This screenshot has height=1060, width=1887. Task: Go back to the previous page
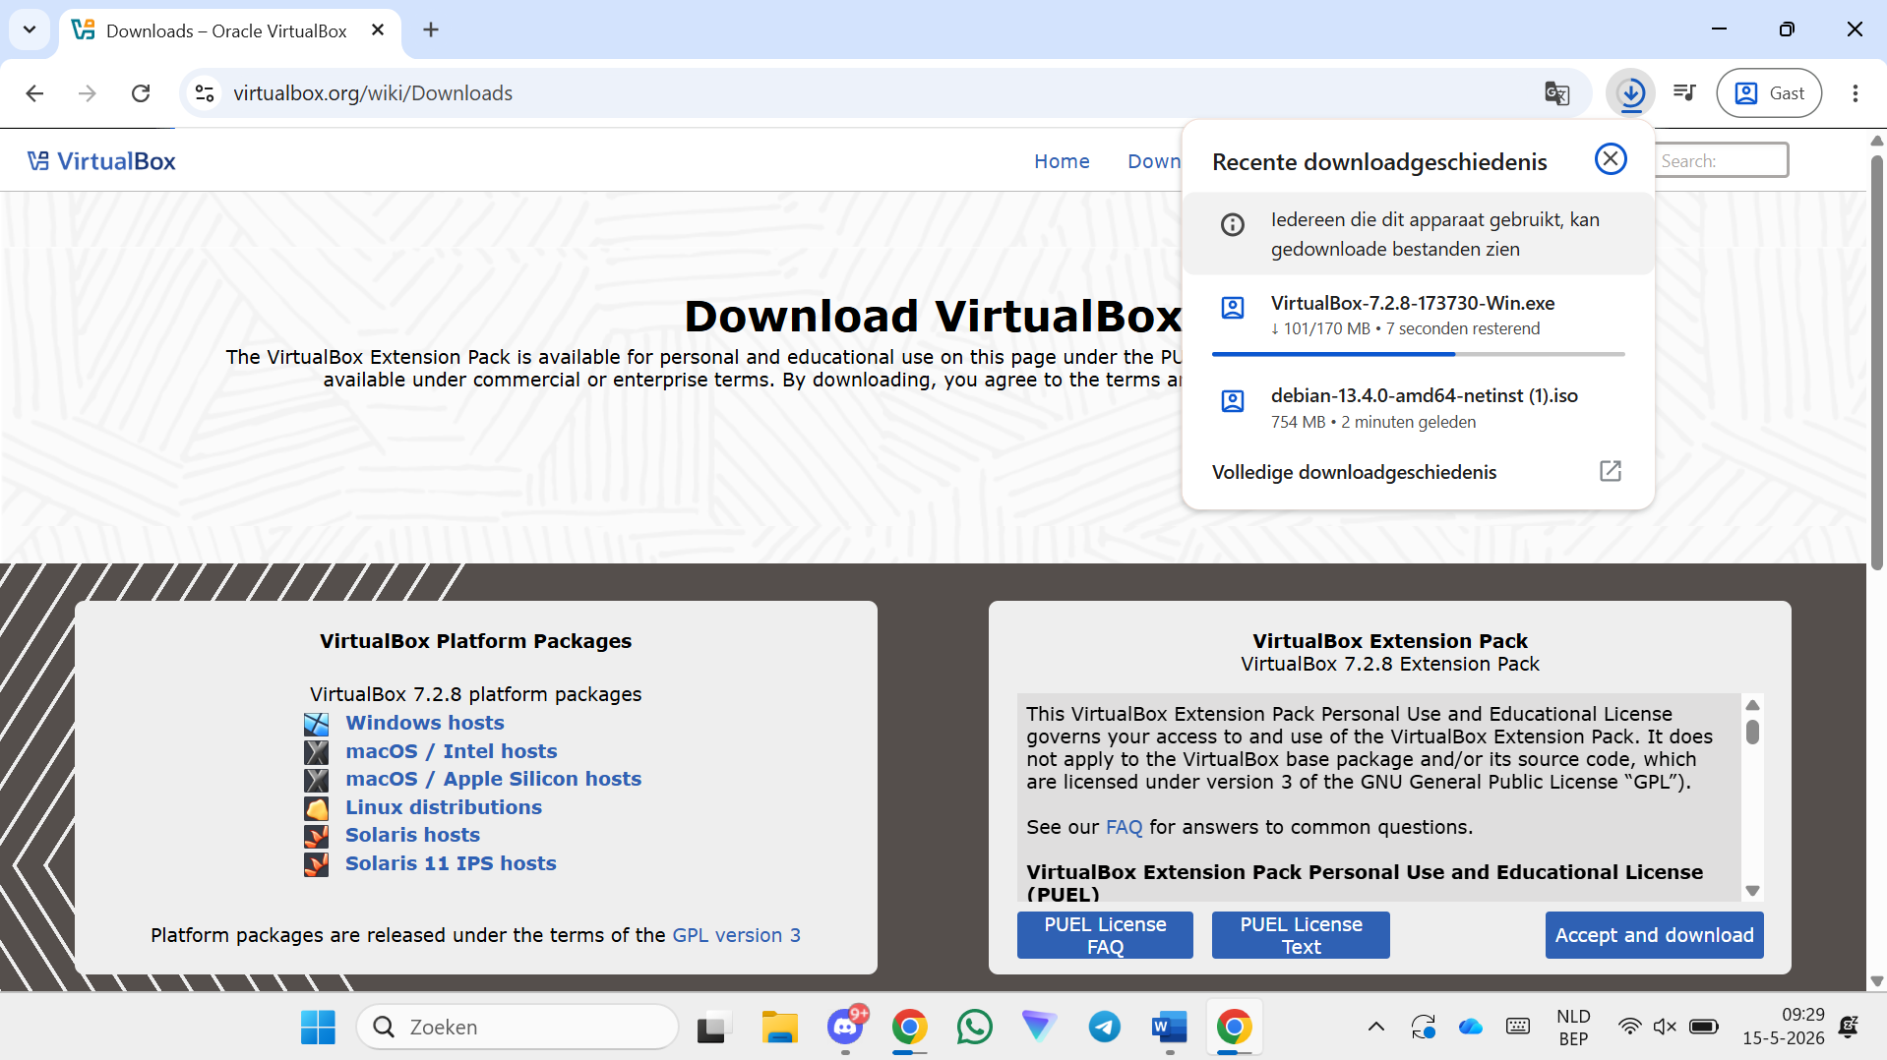click(34, 93)
